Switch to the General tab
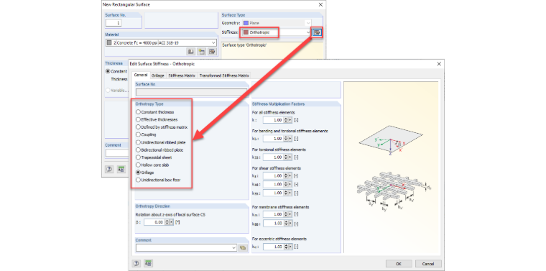Image resolution: width=546 pixels, height=271 pixels. 141,75
